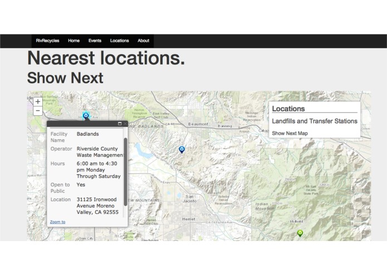This screenshot has width=387, height=275.
Task: Click Show Next Map in Locations panel
Action: pos(290,133)
